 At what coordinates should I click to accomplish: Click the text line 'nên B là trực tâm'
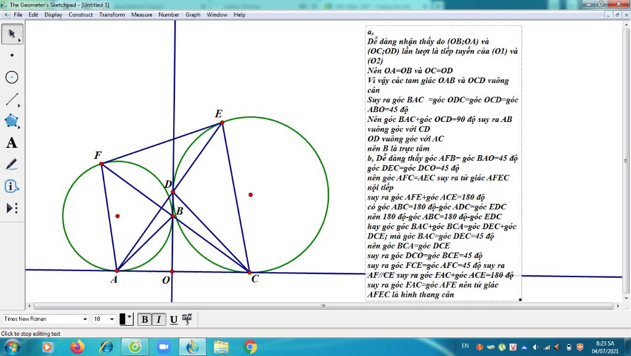(399, 148)
